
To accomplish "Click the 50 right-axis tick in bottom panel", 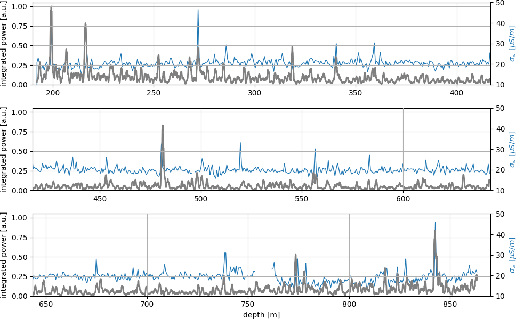I will pos(499,214).
